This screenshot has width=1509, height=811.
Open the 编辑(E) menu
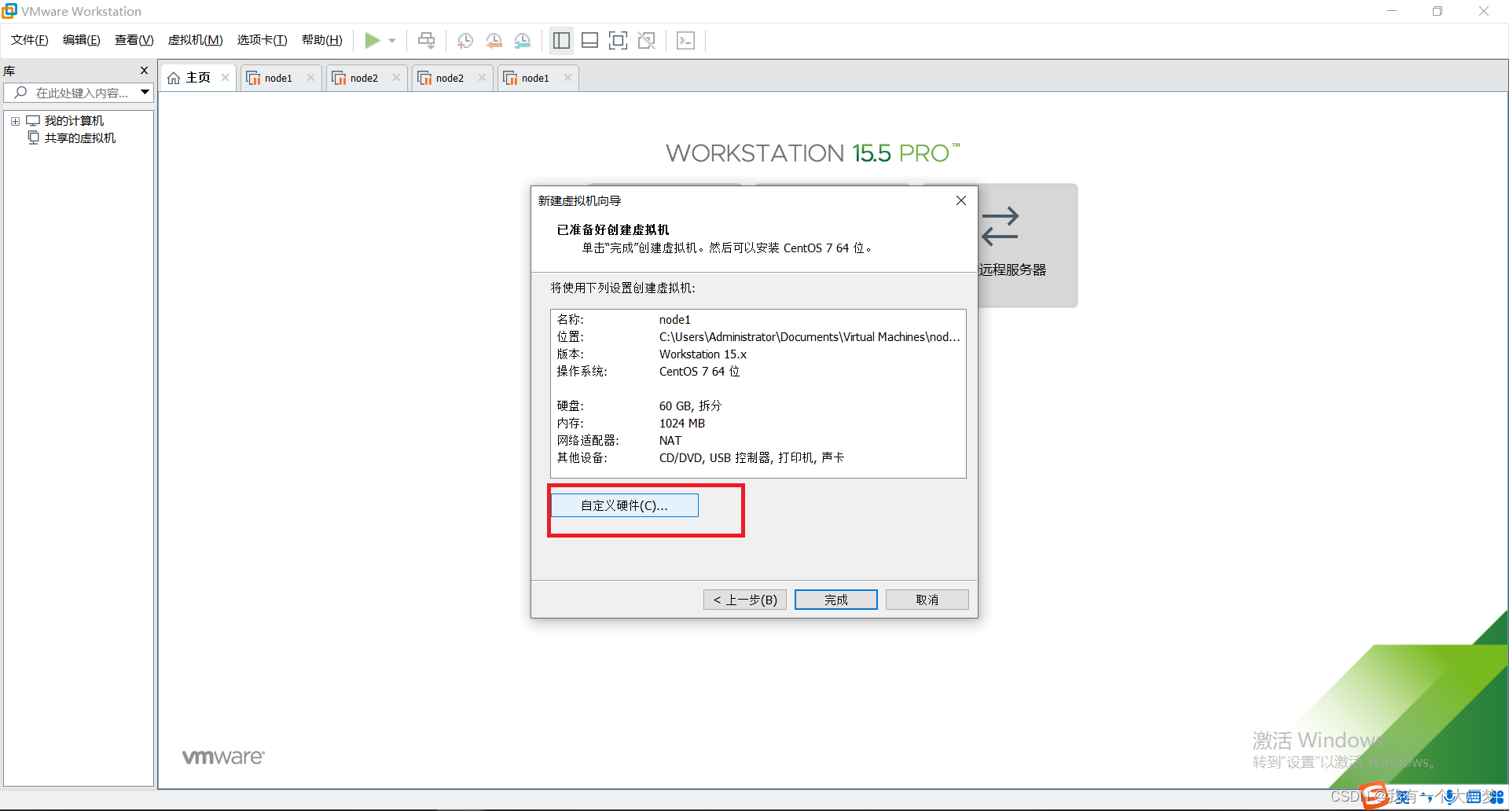click(x=82, y=40)
